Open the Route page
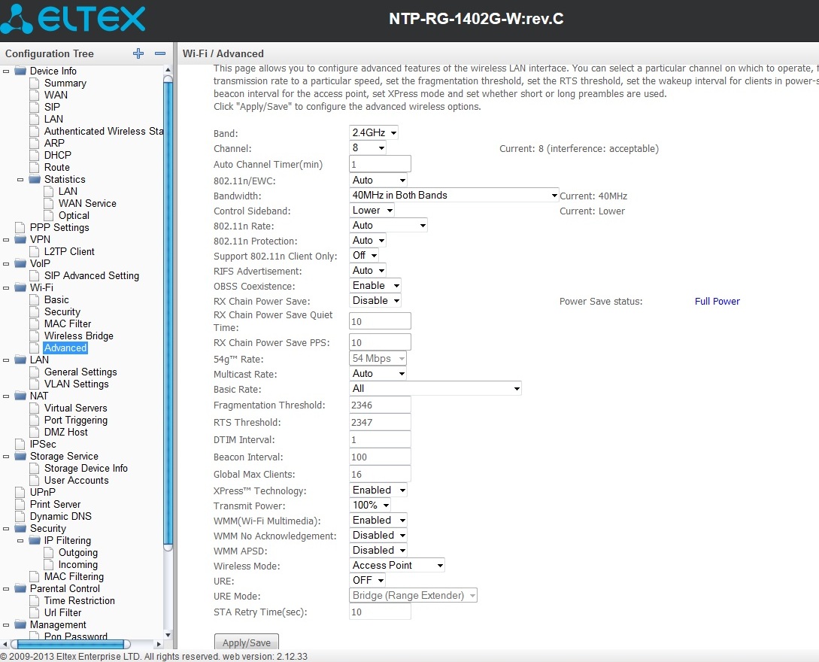This screenshot has width=819, height=662. tap(57, 167)
